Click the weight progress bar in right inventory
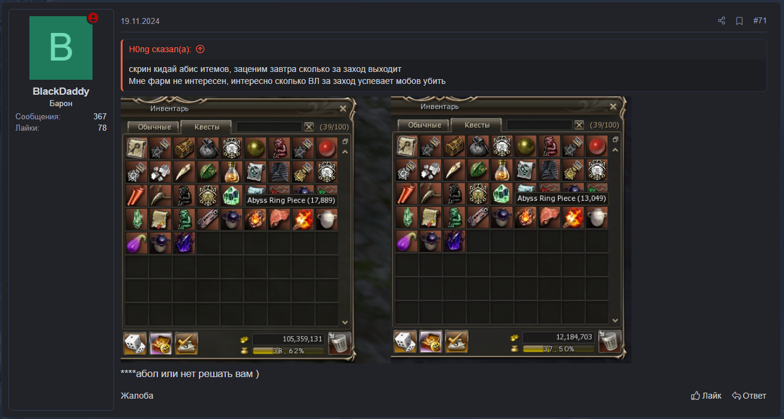 tap(558, 349)
